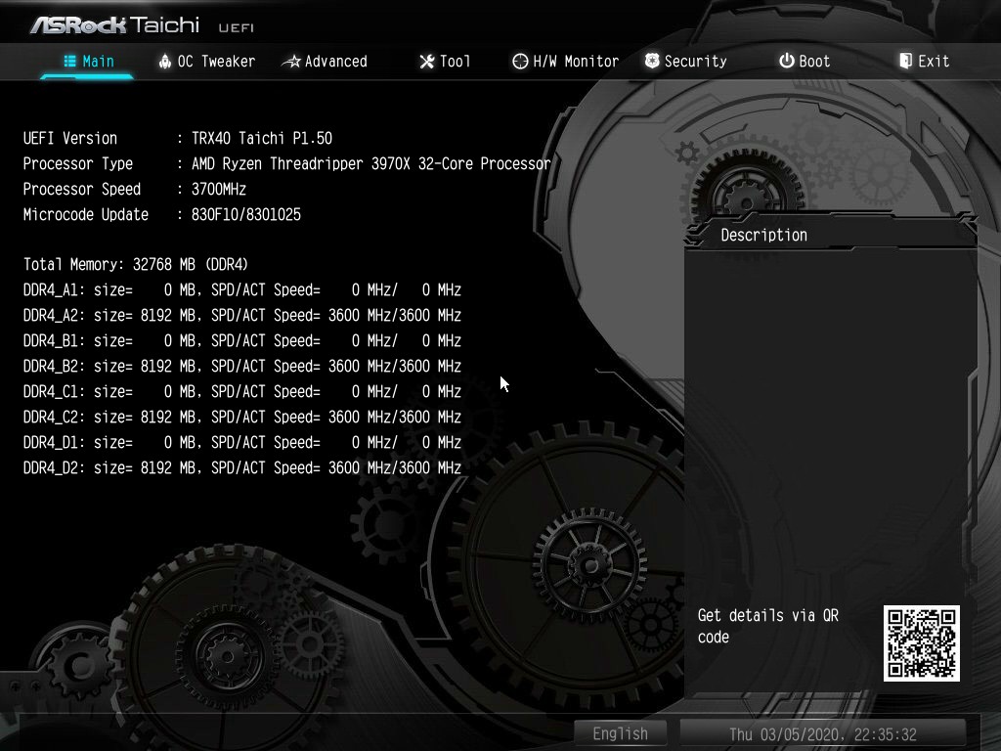The image size is (1001, 751).
Task: Click the power icon beside Boot
Action: coord(786,62)
